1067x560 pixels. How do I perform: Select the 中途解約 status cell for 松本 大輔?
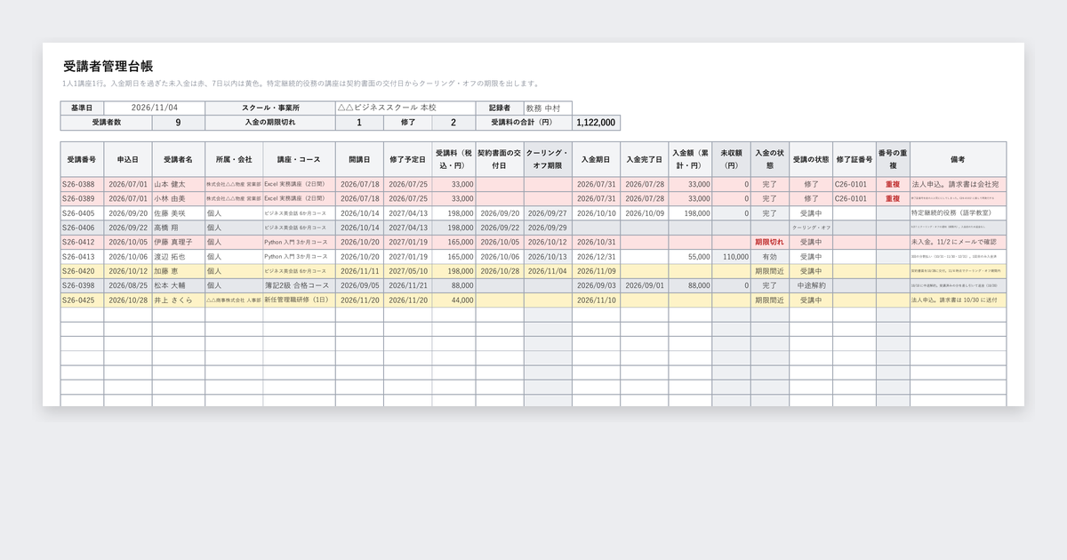click(x=811, y=285)
